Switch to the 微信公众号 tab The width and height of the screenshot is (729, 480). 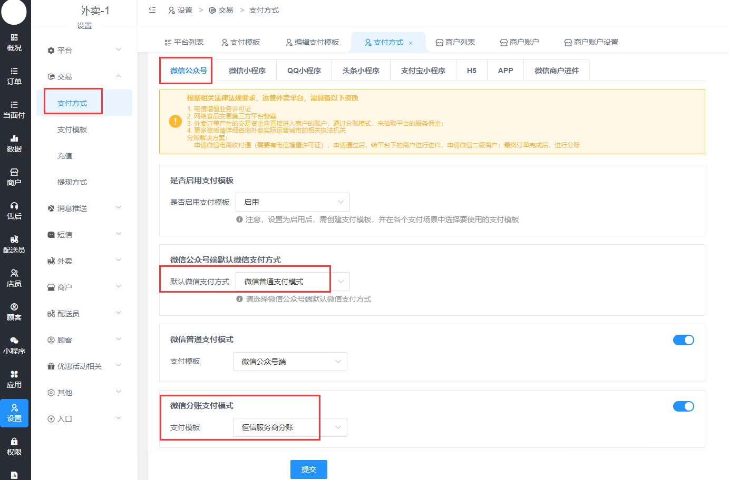coord(188,71)
